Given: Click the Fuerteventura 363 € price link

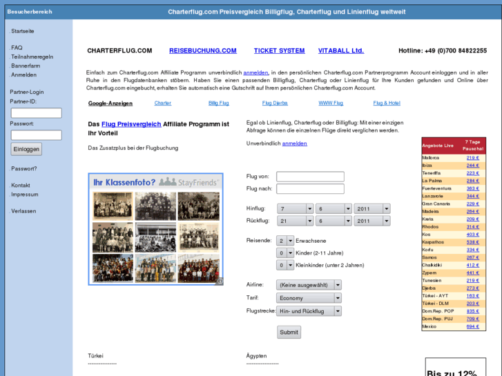Looking at the screenshot, I should [472, 188].
